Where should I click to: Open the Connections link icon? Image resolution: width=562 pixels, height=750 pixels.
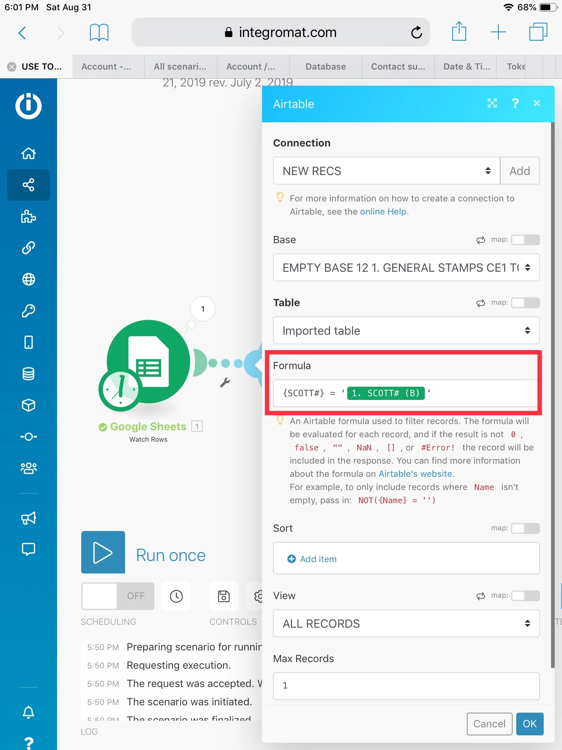[x=29, y=248]
